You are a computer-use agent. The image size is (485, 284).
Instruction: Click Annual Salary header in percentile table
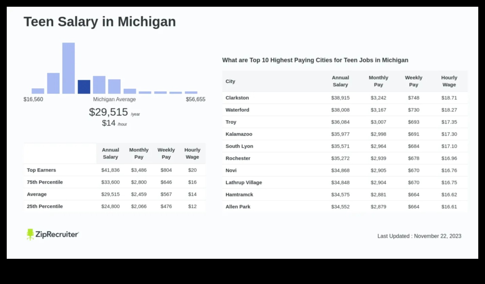coord(110,153)
